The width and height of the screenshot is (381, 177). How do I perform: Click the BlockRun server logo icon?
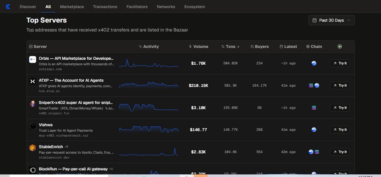click(x=33, y=170)
